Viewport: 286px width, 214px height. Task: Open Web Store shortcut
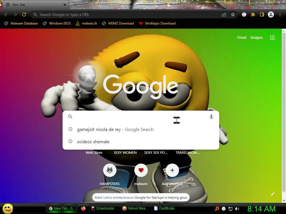tap(94, 153)
